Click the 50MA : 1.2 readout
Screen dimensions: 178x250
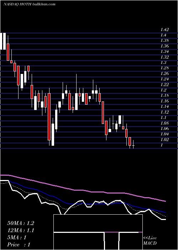(x=21, y=223)
